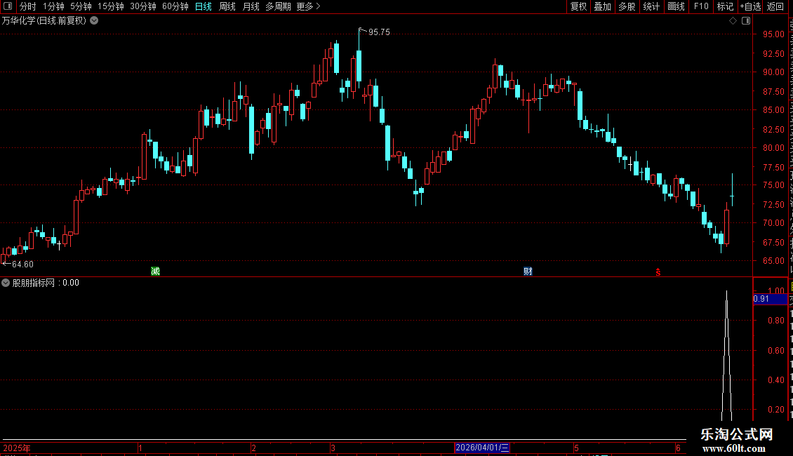The height and width of the screenshot is (456, 793).
Task: Toggle the side panel icon near price axis
Action: (x=746, y=21)
